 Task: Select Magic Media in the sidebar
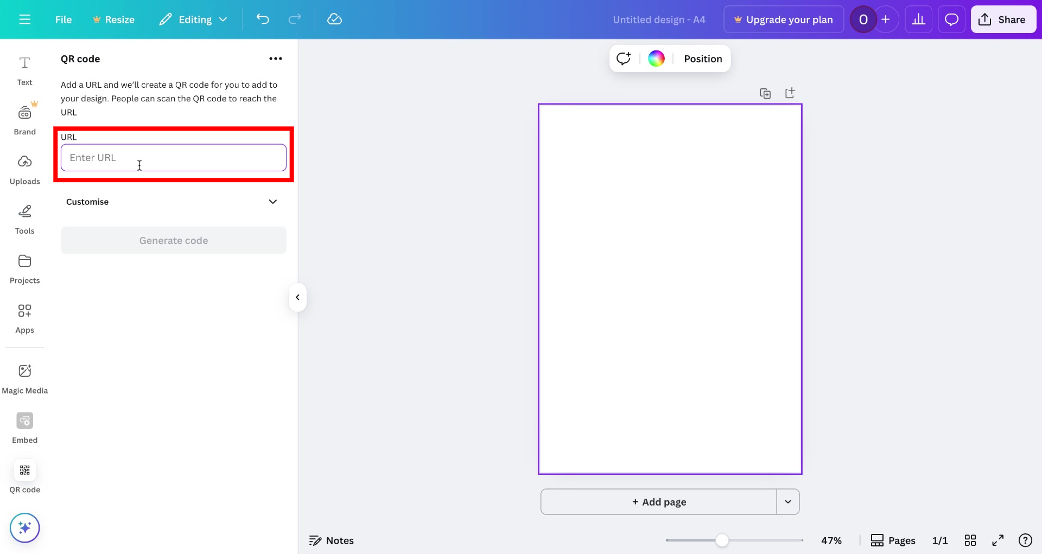pyautogui.click(x=24, y=378)
